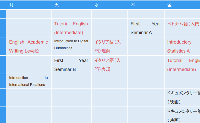Open First Year Seminar A on Thursday
Image resolution: width=200 pixels, height=123 pixels.
click(146, 28)
